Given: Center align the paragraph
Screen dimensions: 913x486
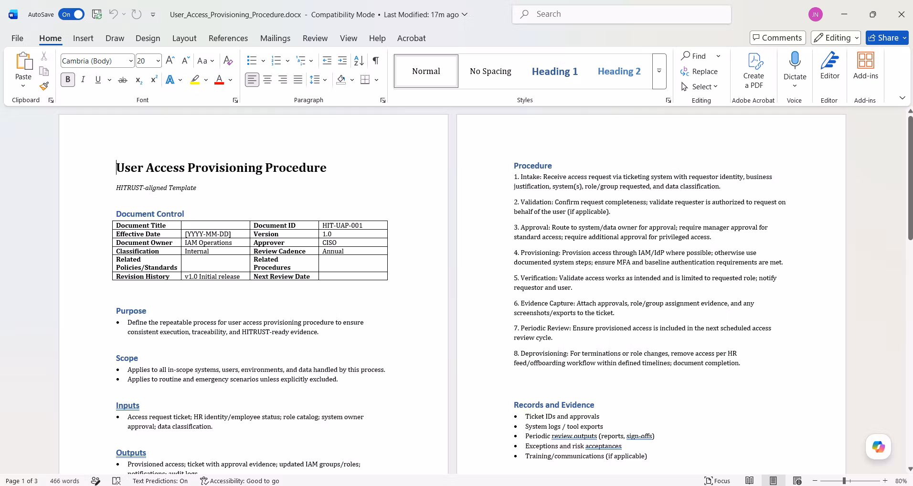Looking at the screenshot, I should click(x=267, y=80).
